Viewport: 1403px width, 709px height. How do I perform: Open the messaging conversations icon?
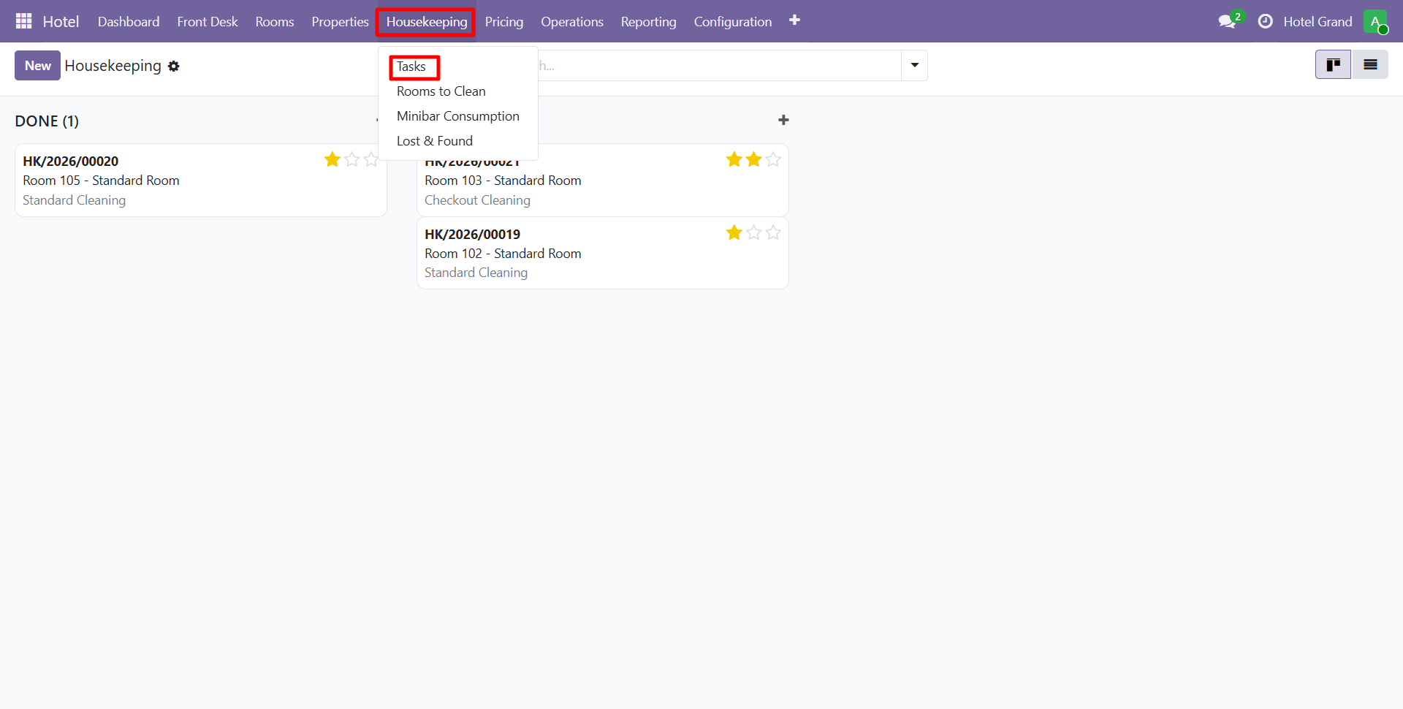click(1226, 21)
